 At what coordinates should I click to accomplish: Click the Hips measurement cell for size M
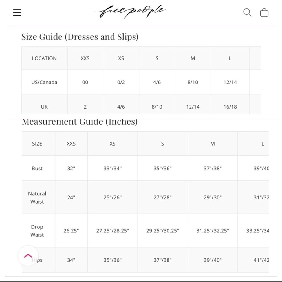pos(213,260)
